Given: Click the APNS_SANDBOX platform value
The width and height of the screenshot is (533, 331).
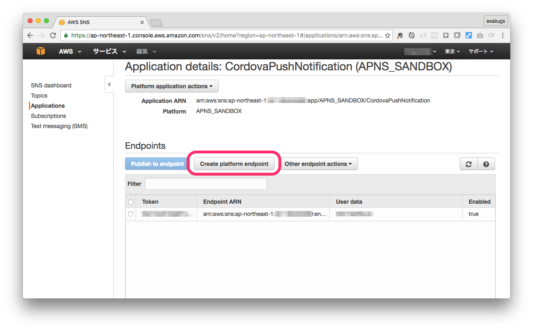Looking at the screenshot, I should [x=219, y=111].
